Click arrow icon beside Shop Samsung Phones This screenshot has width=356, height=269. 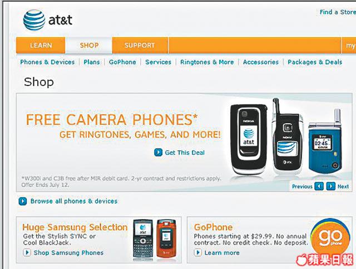[27, 252]
